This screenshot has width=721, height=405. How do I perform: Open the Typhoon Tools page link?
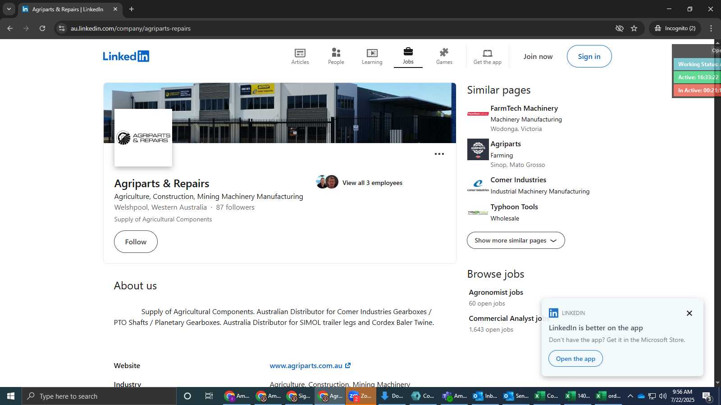(x=514, y=207)
